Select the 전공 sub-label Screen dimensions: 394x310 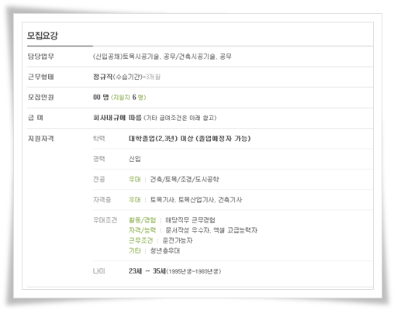point(98,179)
